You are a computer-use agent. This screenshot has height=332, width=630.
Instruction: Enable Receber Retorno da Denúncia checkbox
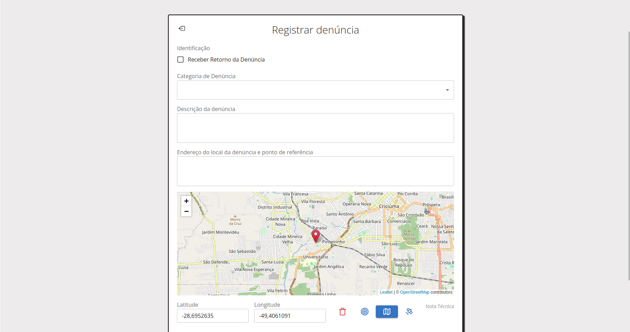(180, 59)
